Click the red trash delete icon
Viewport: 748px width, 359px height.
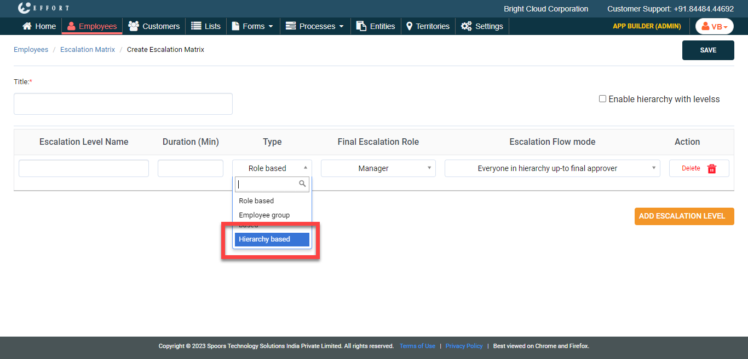712,169
